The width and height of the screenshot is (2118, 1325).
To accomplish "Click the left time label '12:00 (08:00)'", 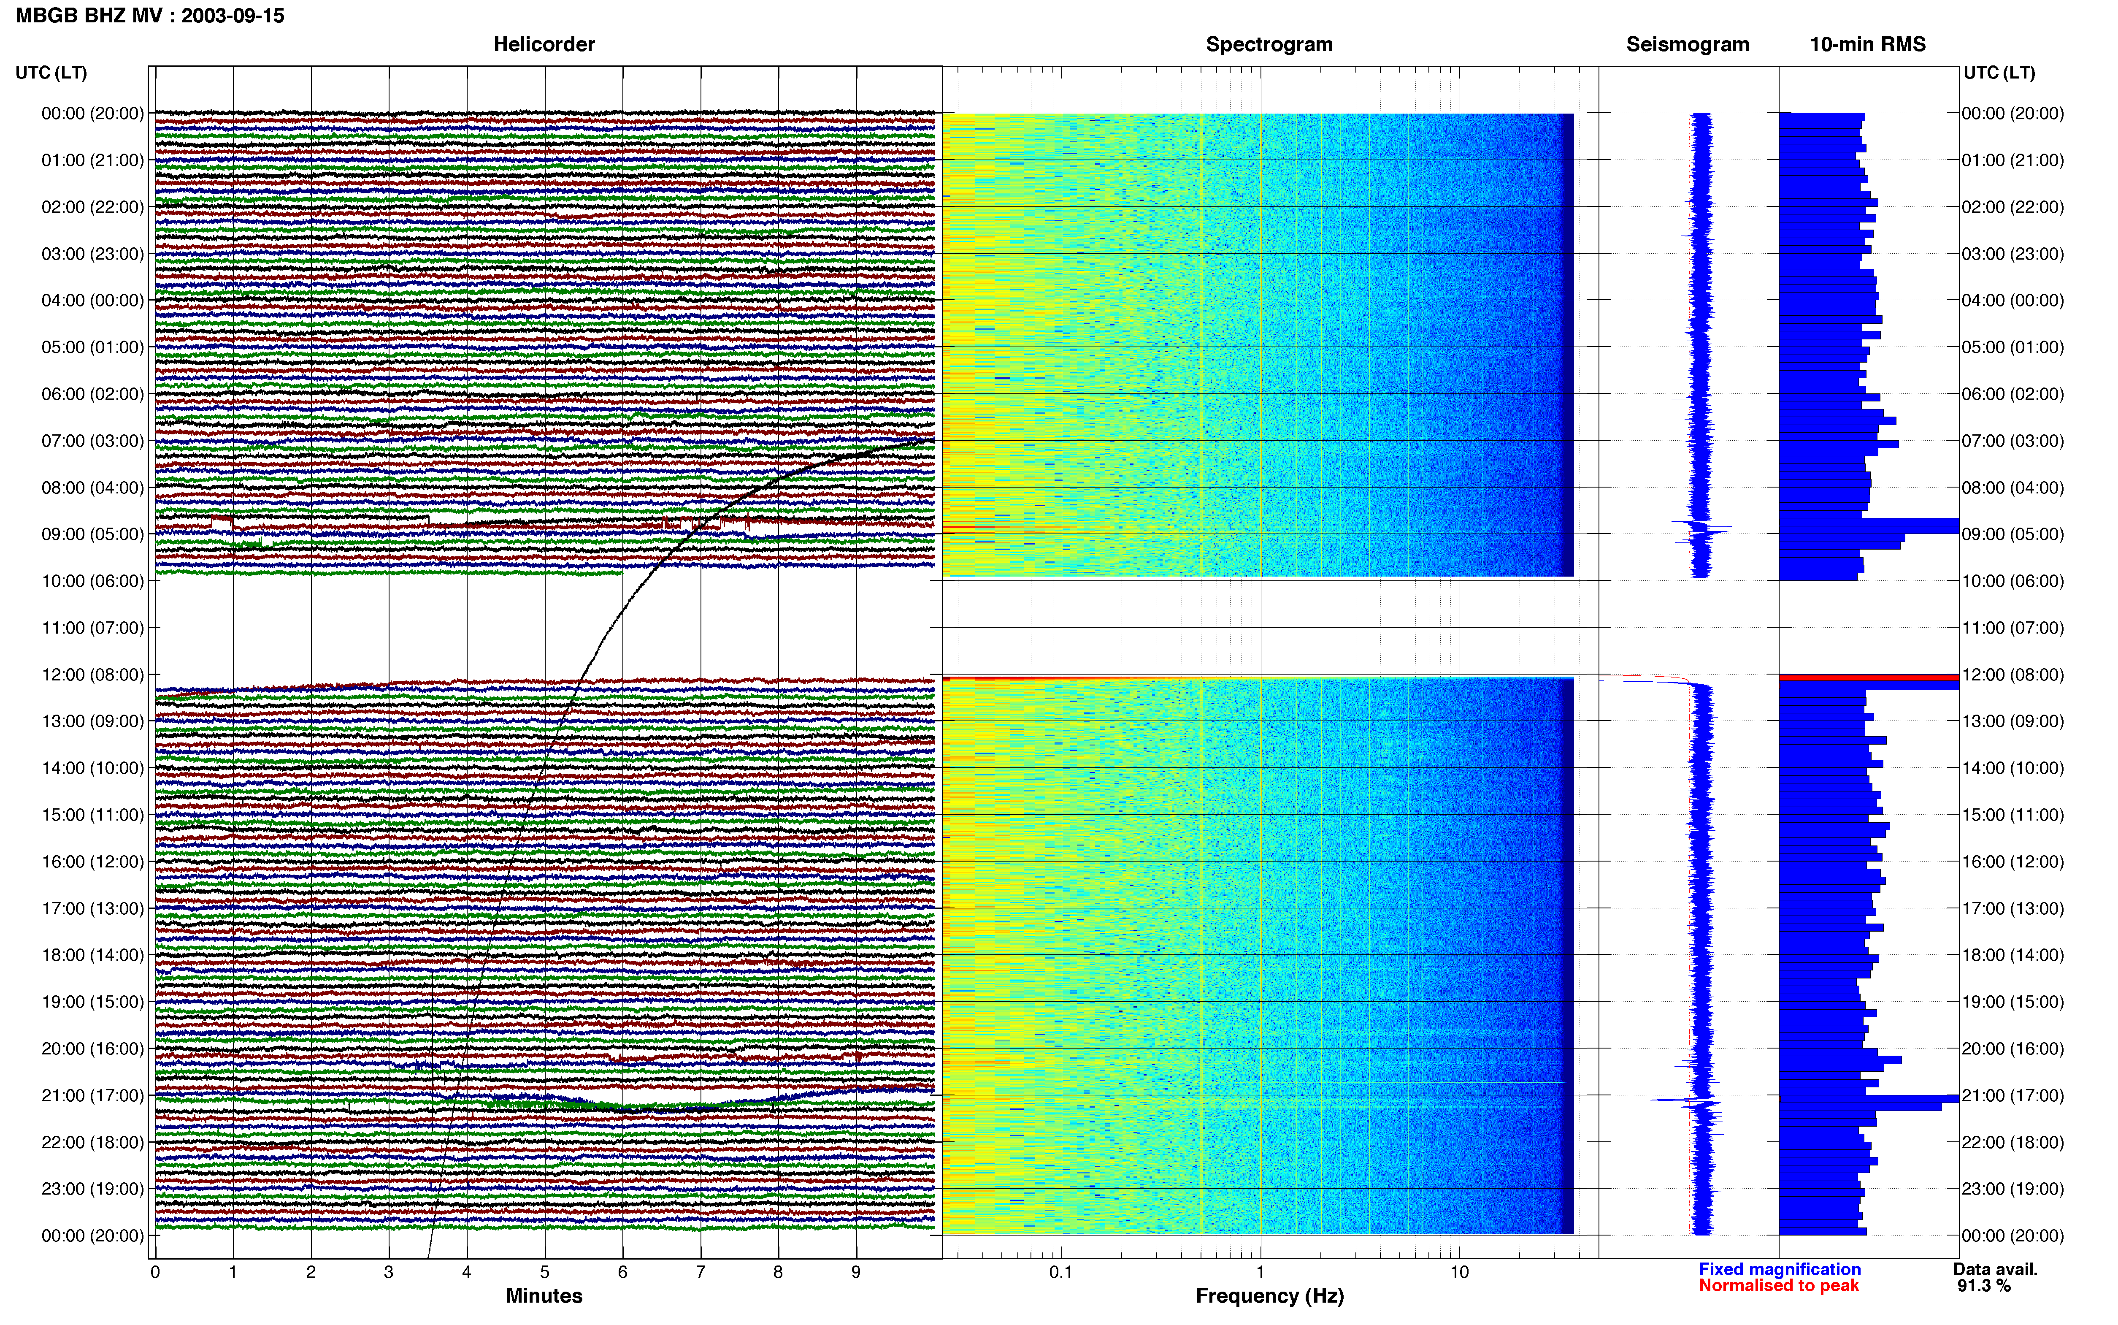I will click(x=93, y=675).
